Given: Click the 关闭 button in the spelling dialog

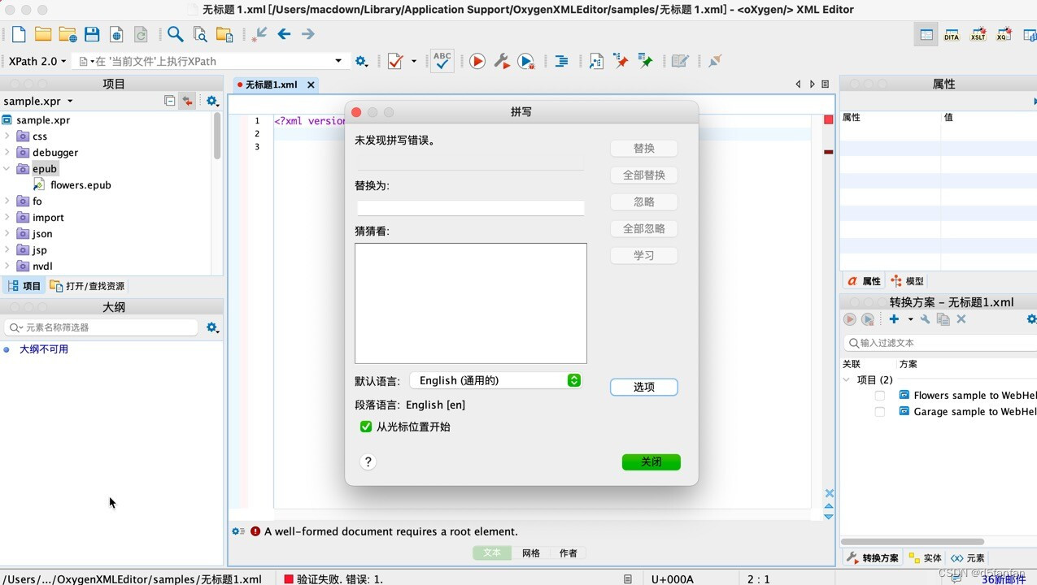Looking at the screenshot, I should click(651, 461).
